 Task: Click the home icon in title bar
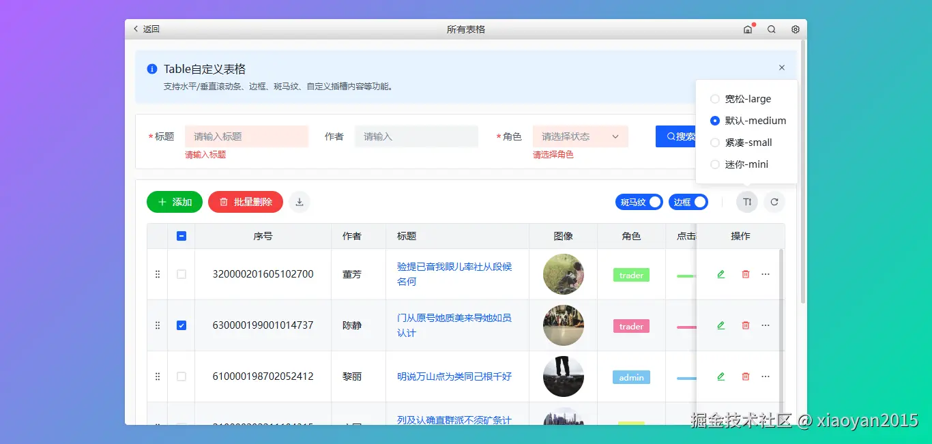pyautogui.click(x=748, y=29)
